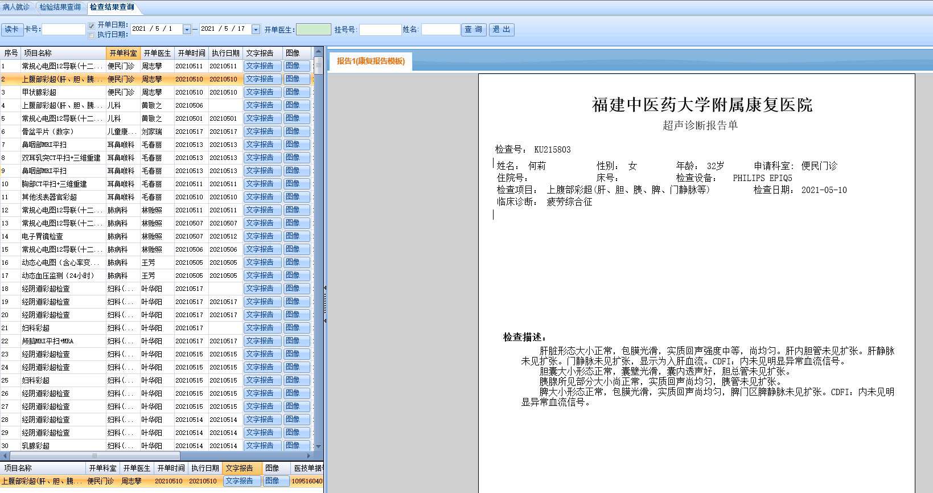Select the 颅脑MRI平扫+MRA row
The height and width of the screenshot is (493, 933).
(157, 341)
